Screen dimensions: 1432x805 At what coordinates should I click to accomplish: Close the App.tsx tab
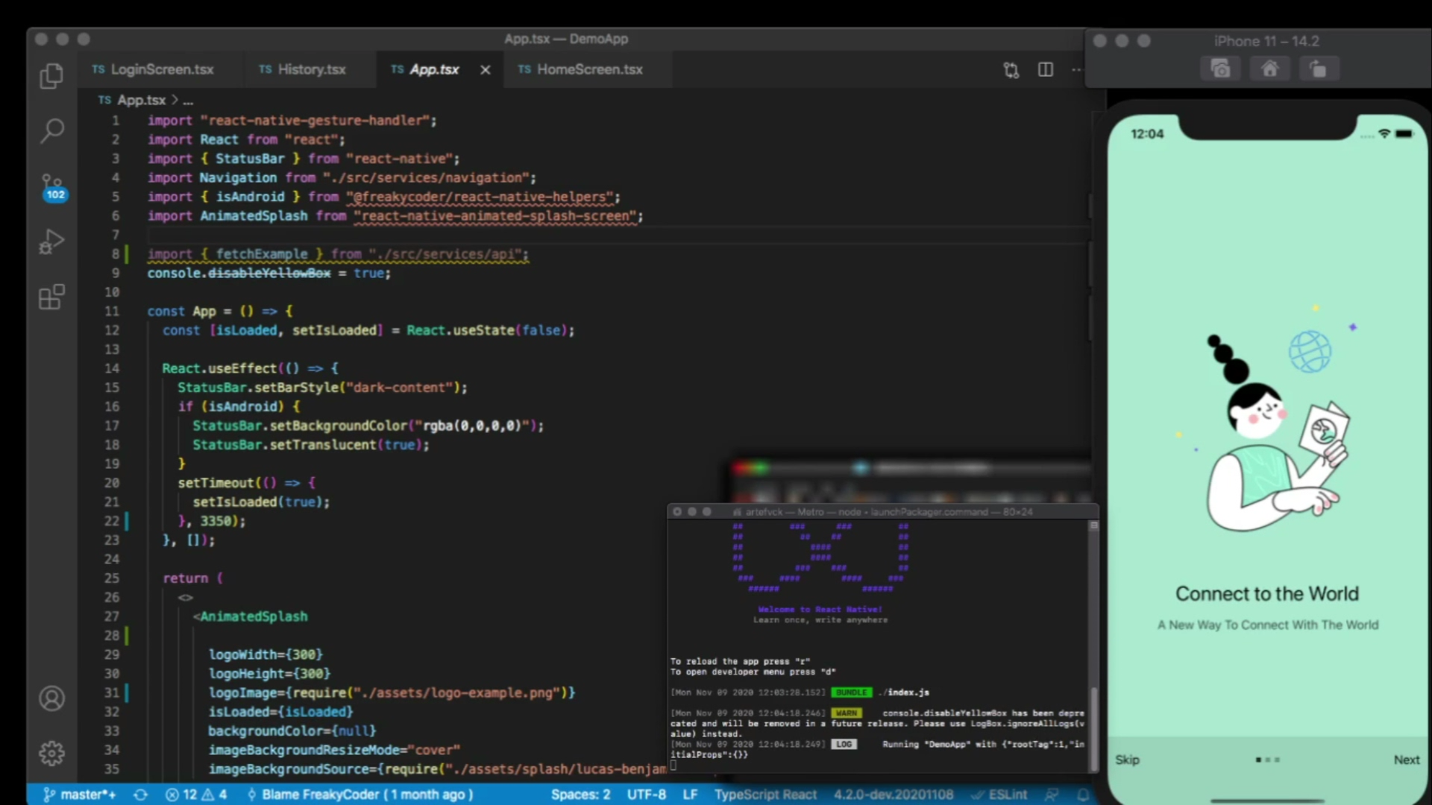(486, 69)
